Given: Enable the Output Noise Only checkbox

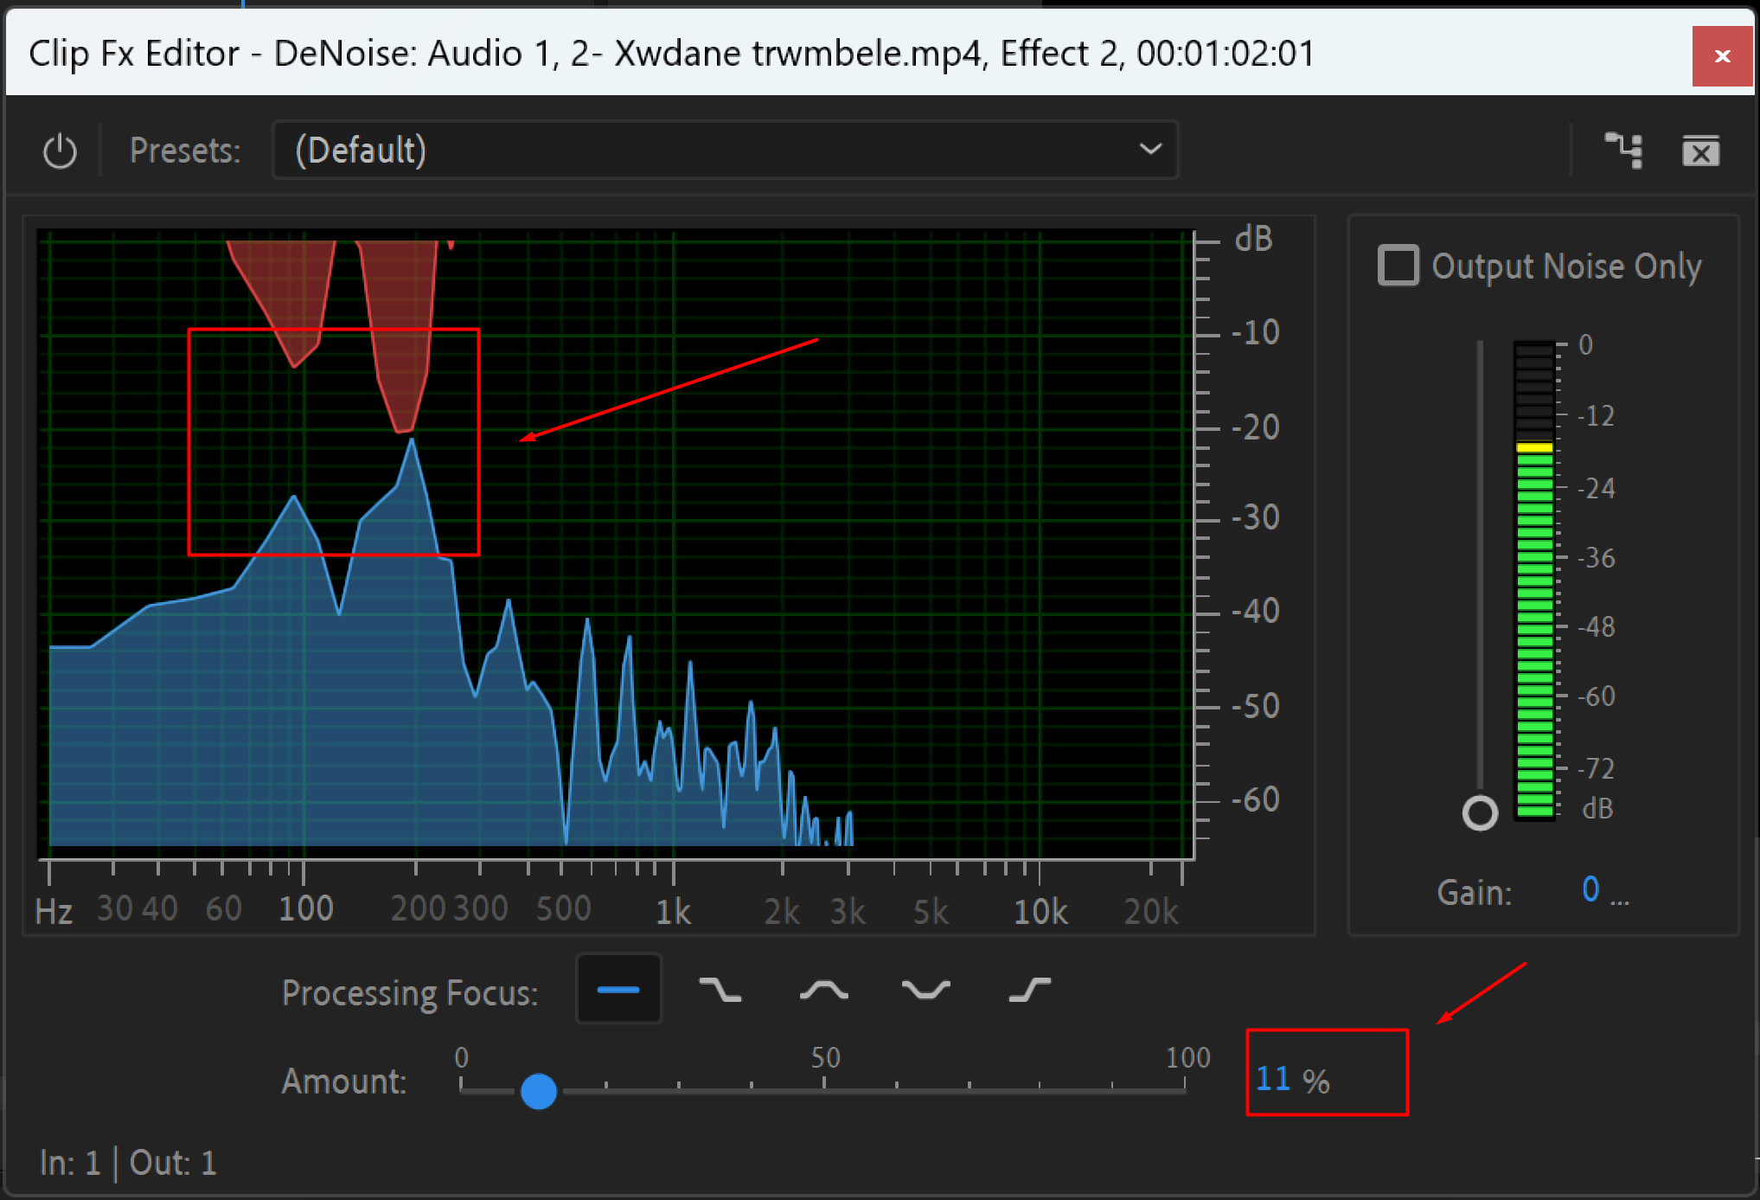Looking at the screenshot, I should click(x=1398, y=266).
